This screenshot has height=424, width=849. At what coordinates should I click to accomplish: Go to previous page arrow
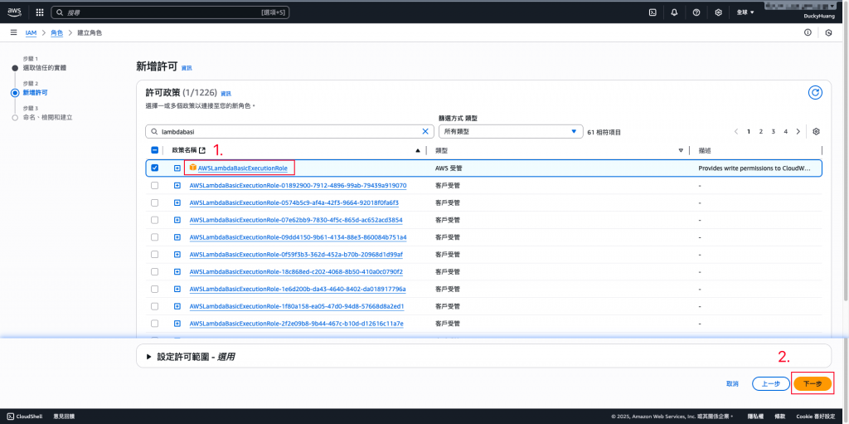pos(736,131)
